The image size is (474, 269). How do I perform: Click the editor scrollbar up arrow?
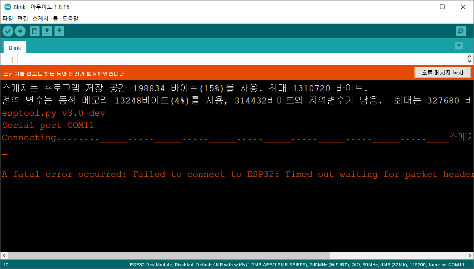pos(469,56)
